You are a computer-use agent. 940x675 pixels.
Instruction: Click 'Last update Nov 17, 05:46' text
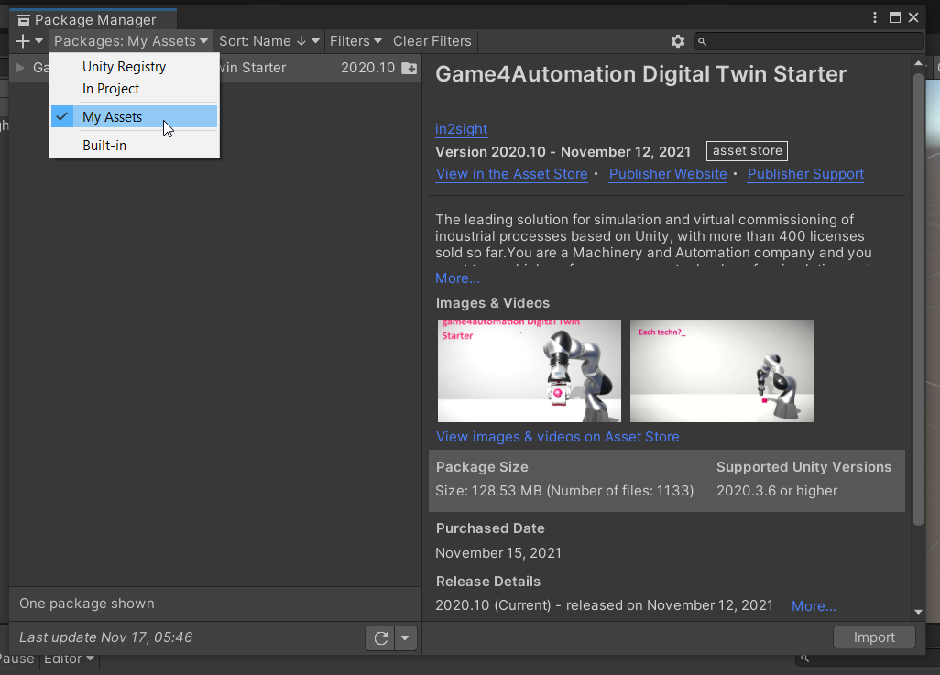(x=106, y=637)
